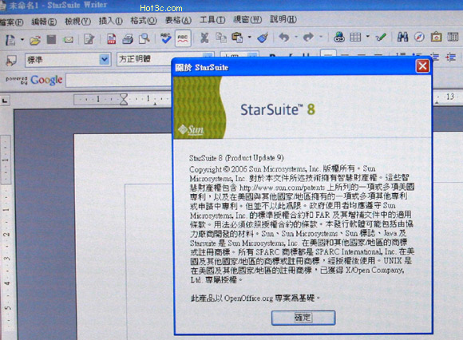
Task: Open the 檢視(V) menu
Action: (x=78, y=22)
